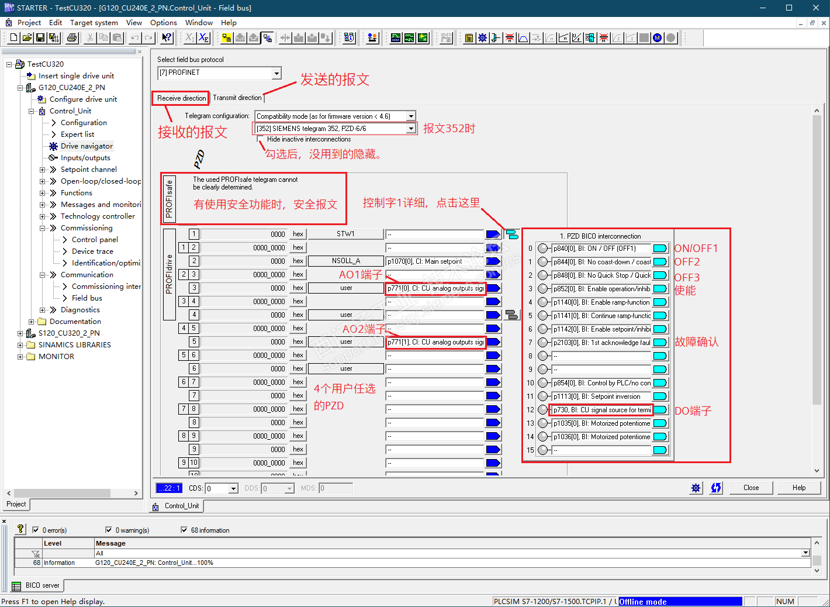
Task: Save the project using the floppy disk icon
Action: (40, 38)
